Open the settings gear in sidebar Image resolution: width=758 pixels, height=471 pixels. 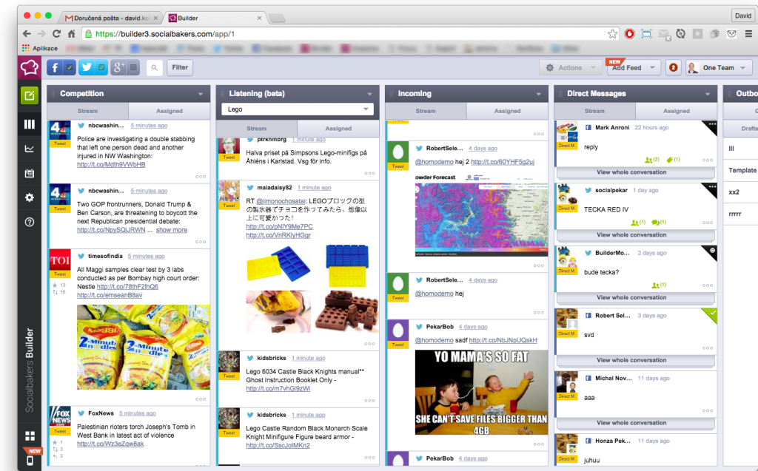(30, 197)
